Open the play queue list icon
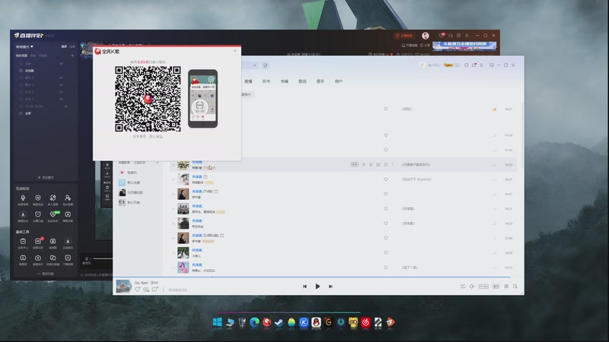The height and width of the screenshot is (342, 609). [515, 287]
